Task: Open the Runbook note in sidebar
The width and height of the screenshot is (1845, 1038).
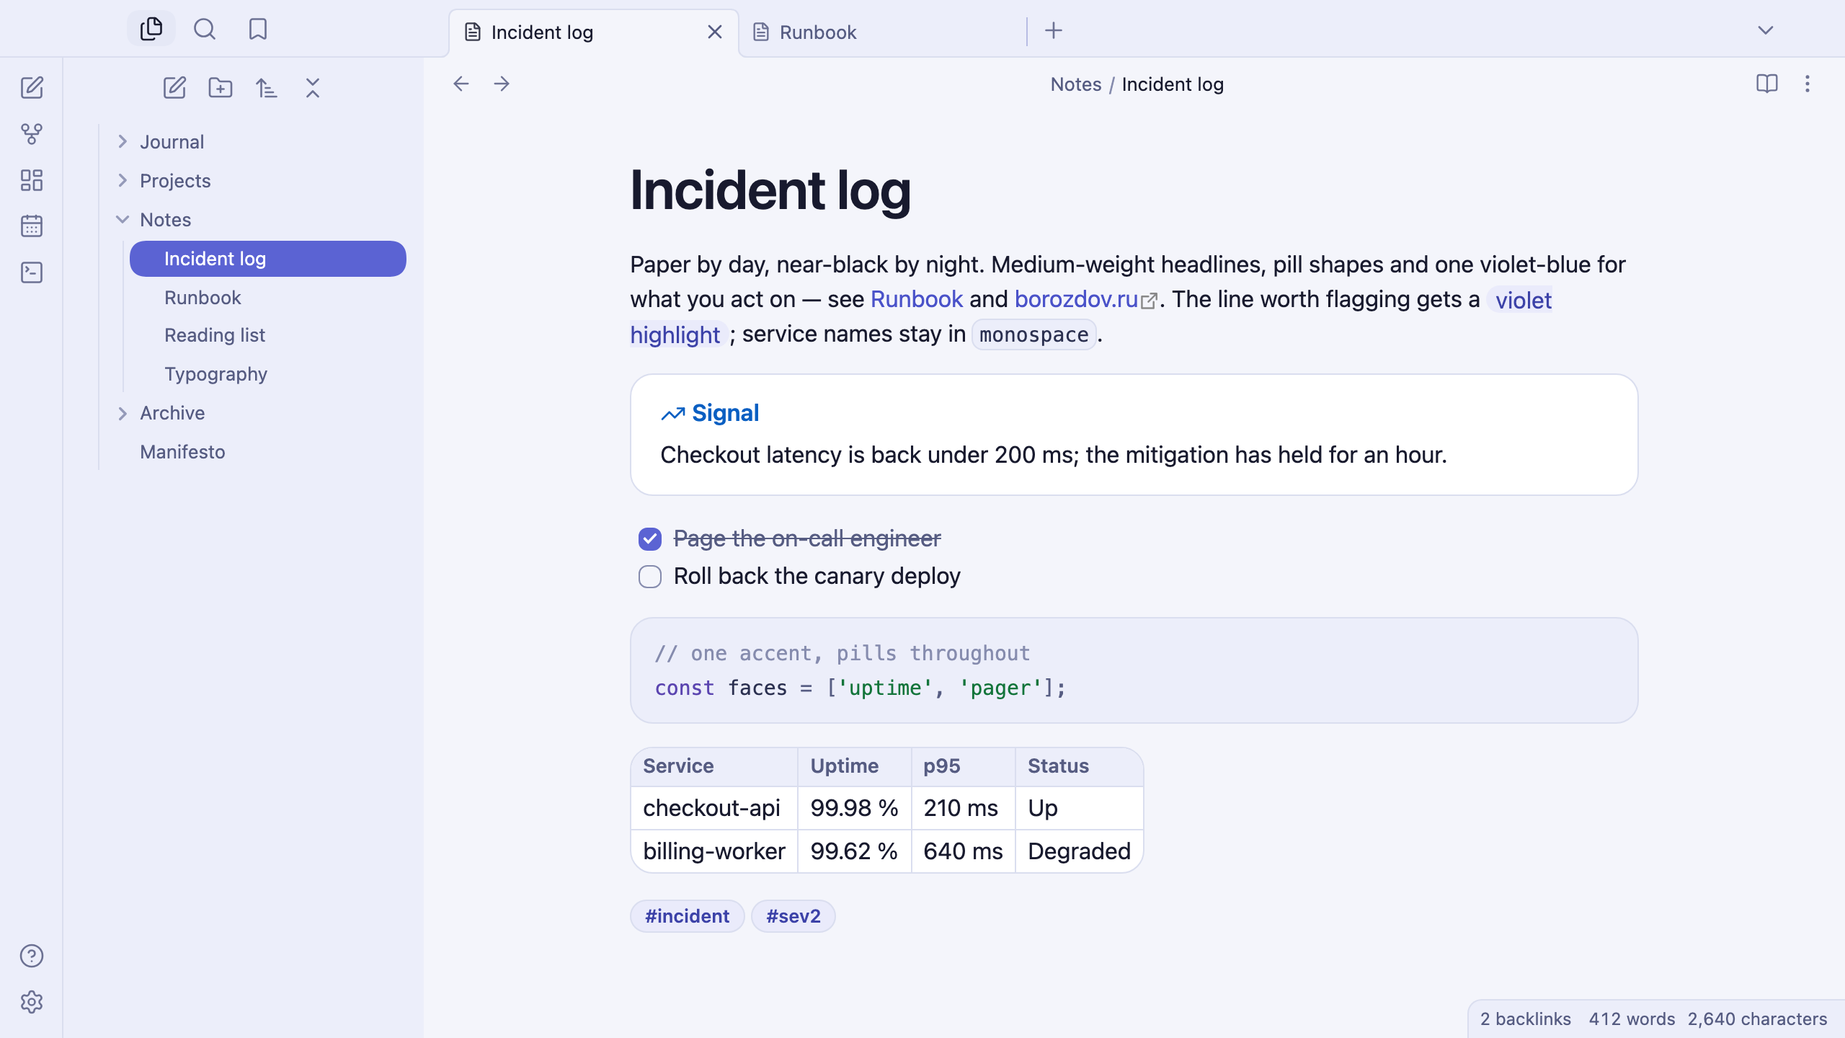Action: [x=268, y=298]
